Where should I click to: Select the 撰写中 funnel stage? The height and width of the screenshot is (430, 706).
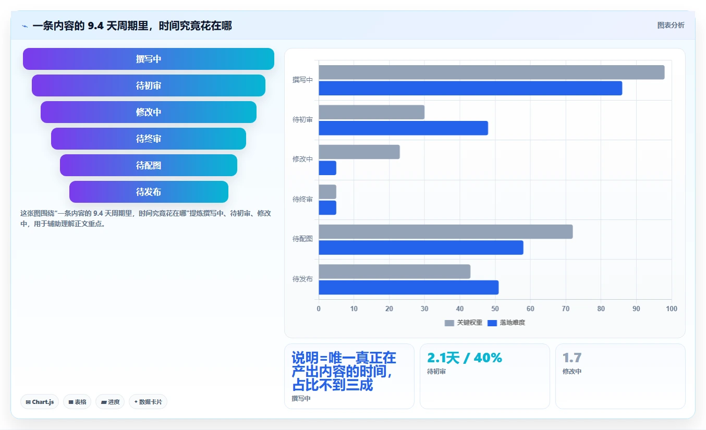(x=149, y=59)
